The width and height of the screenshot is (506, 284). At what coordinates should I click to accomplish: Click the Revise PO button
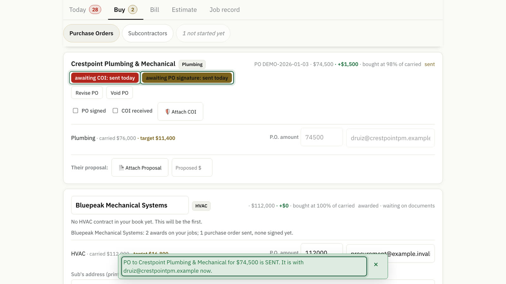pos(87,93)
